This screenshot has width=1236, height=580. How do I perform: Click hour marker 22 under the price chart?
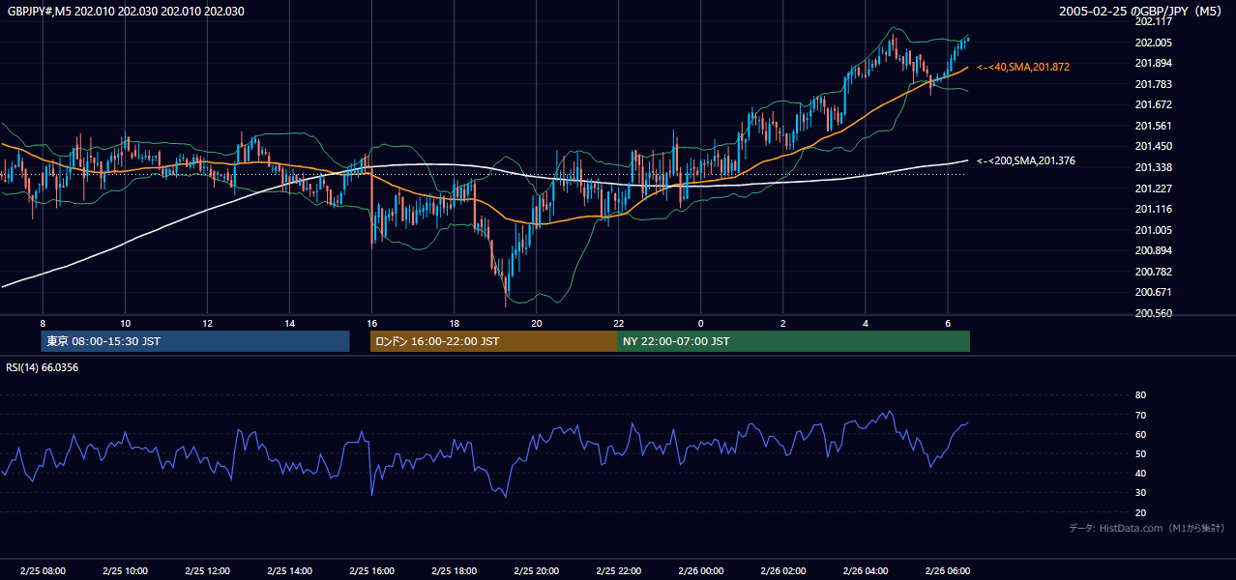(x=619, y=323)
